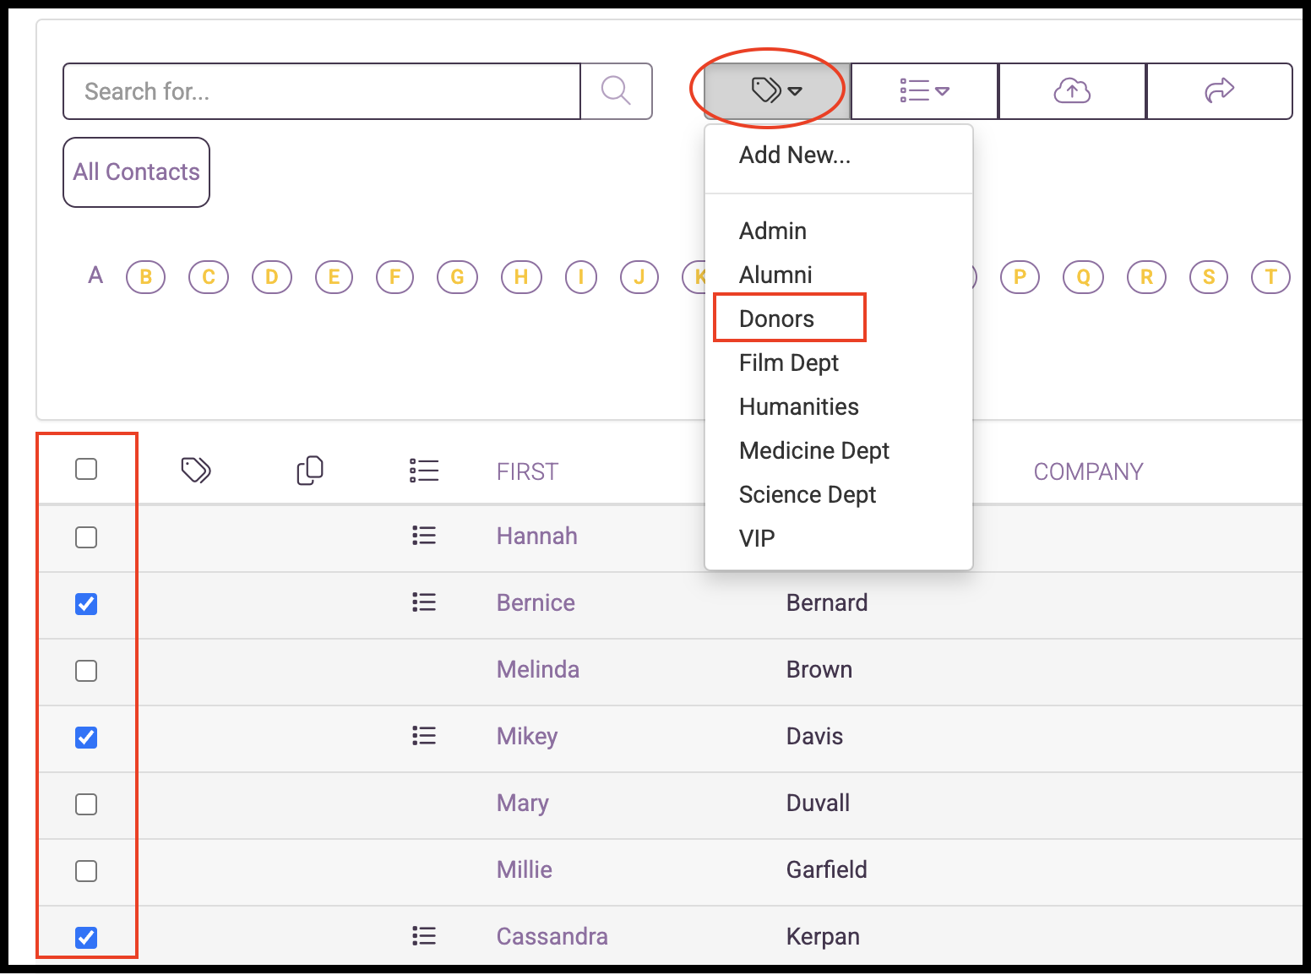Check the box for Mary
The height and width of the screenshot is (975, 1311).
click(x=86, y=804)
